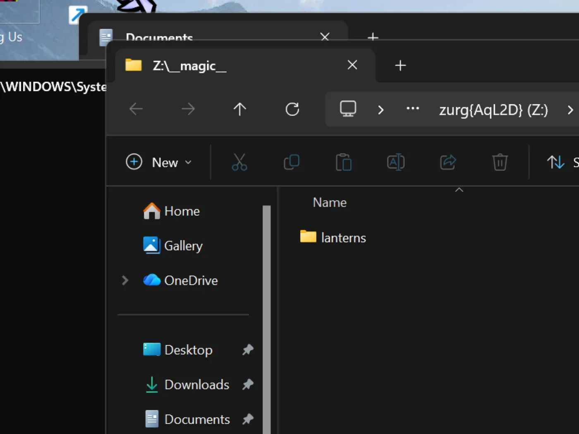
Task: Select zurg{AqL2D} (Z:) breadcrumb
Action: click(x=493, y=110)
